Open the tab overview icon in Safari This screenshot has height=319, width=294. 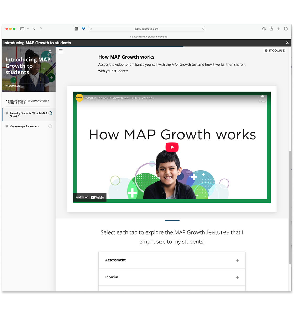coord(286,29)
